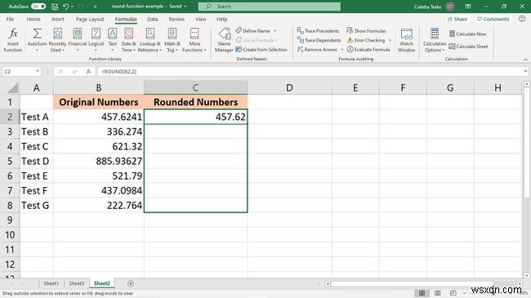
Task: Save the workbook with the save icon
Action: click(x=55, y=7)
